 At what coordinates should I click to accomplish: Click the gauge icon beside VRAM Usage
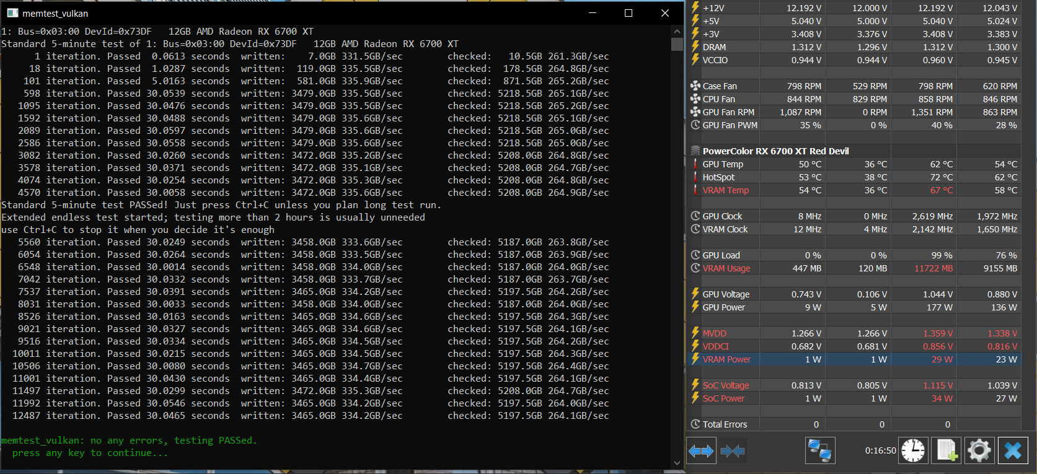(695, 268)
